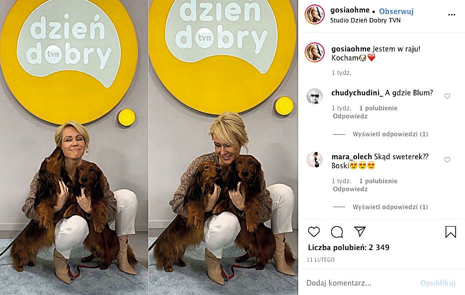
Task: Like chudychudini_'s comment with the small heart
Action: tap(447, 96)
